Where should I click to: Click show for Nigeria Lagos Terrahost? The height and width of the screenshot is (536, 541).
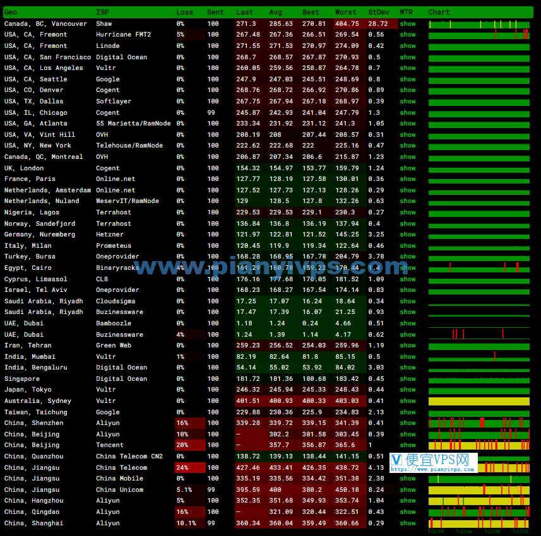pos(407,213)
